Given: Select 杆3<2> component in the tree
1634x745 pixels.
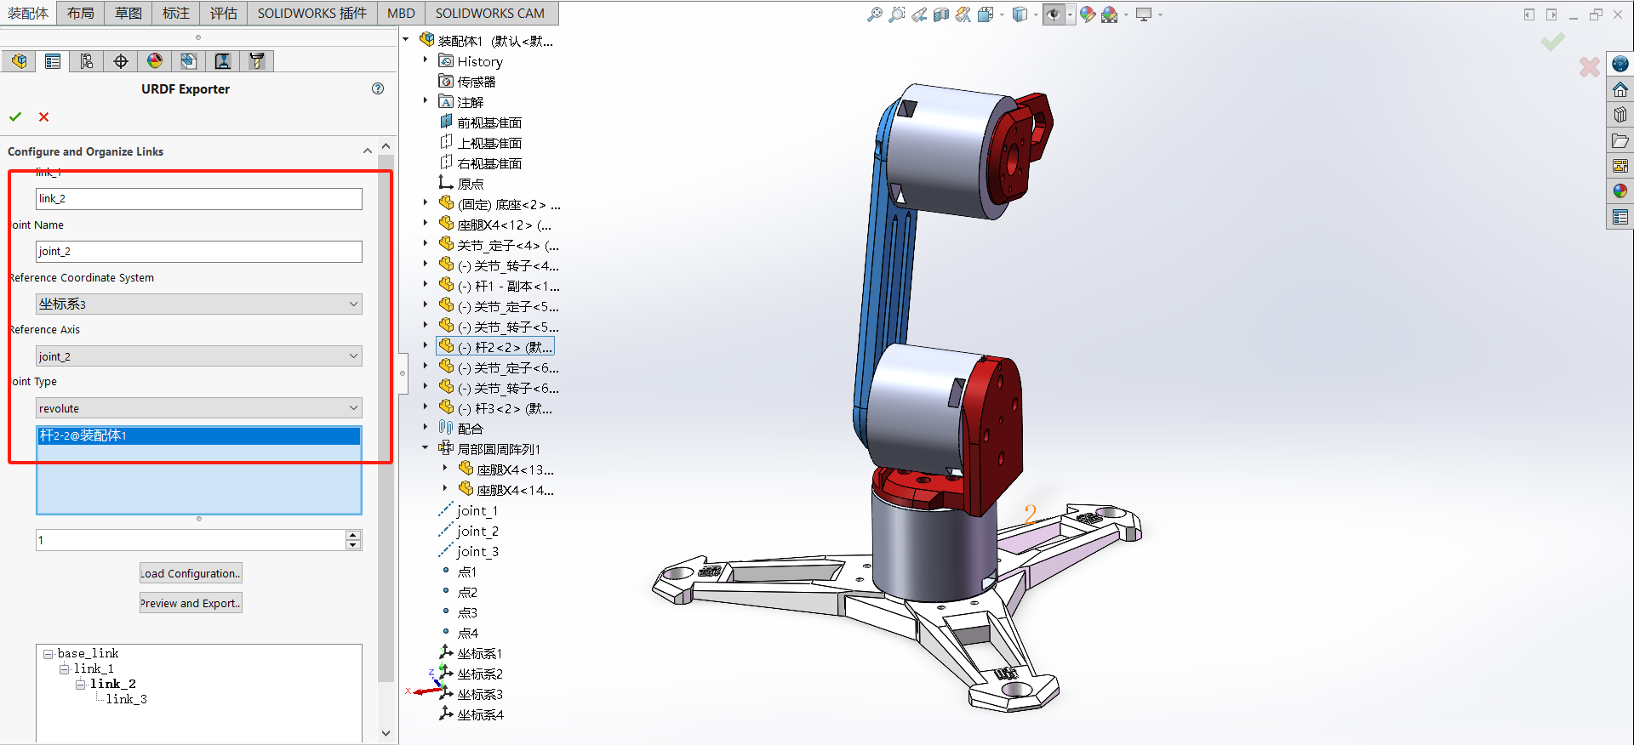Looking at the screenshot, I should pos(504,408).
